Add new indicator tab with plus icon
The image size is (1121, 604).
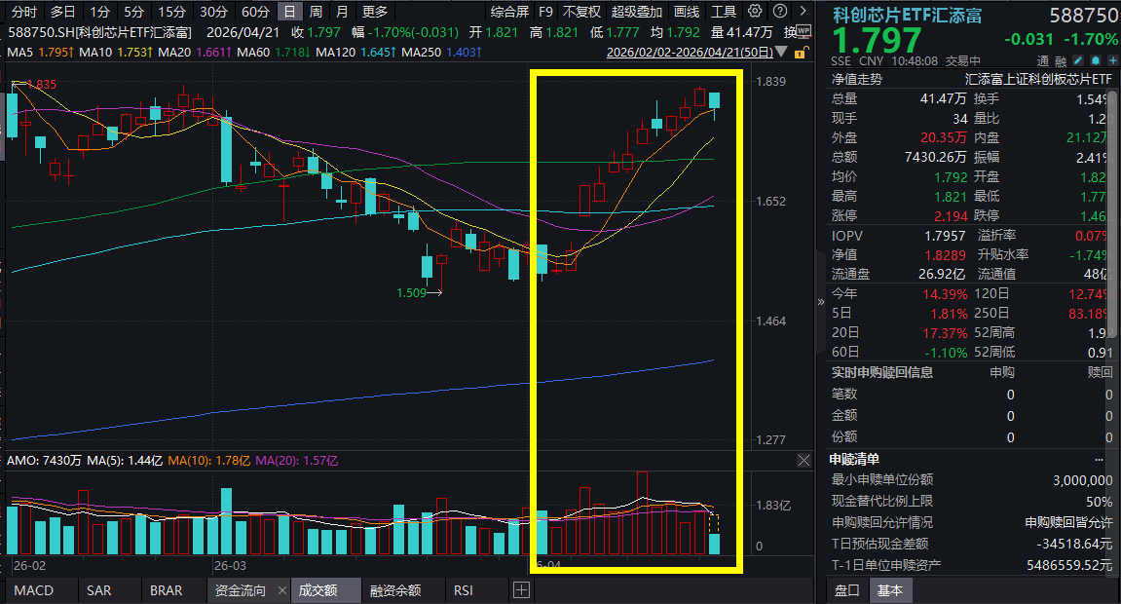click(x=521, y=590)
